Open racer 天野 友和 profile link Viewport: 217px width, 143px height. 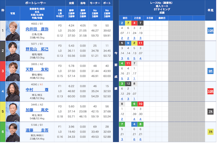click(37, 69)
